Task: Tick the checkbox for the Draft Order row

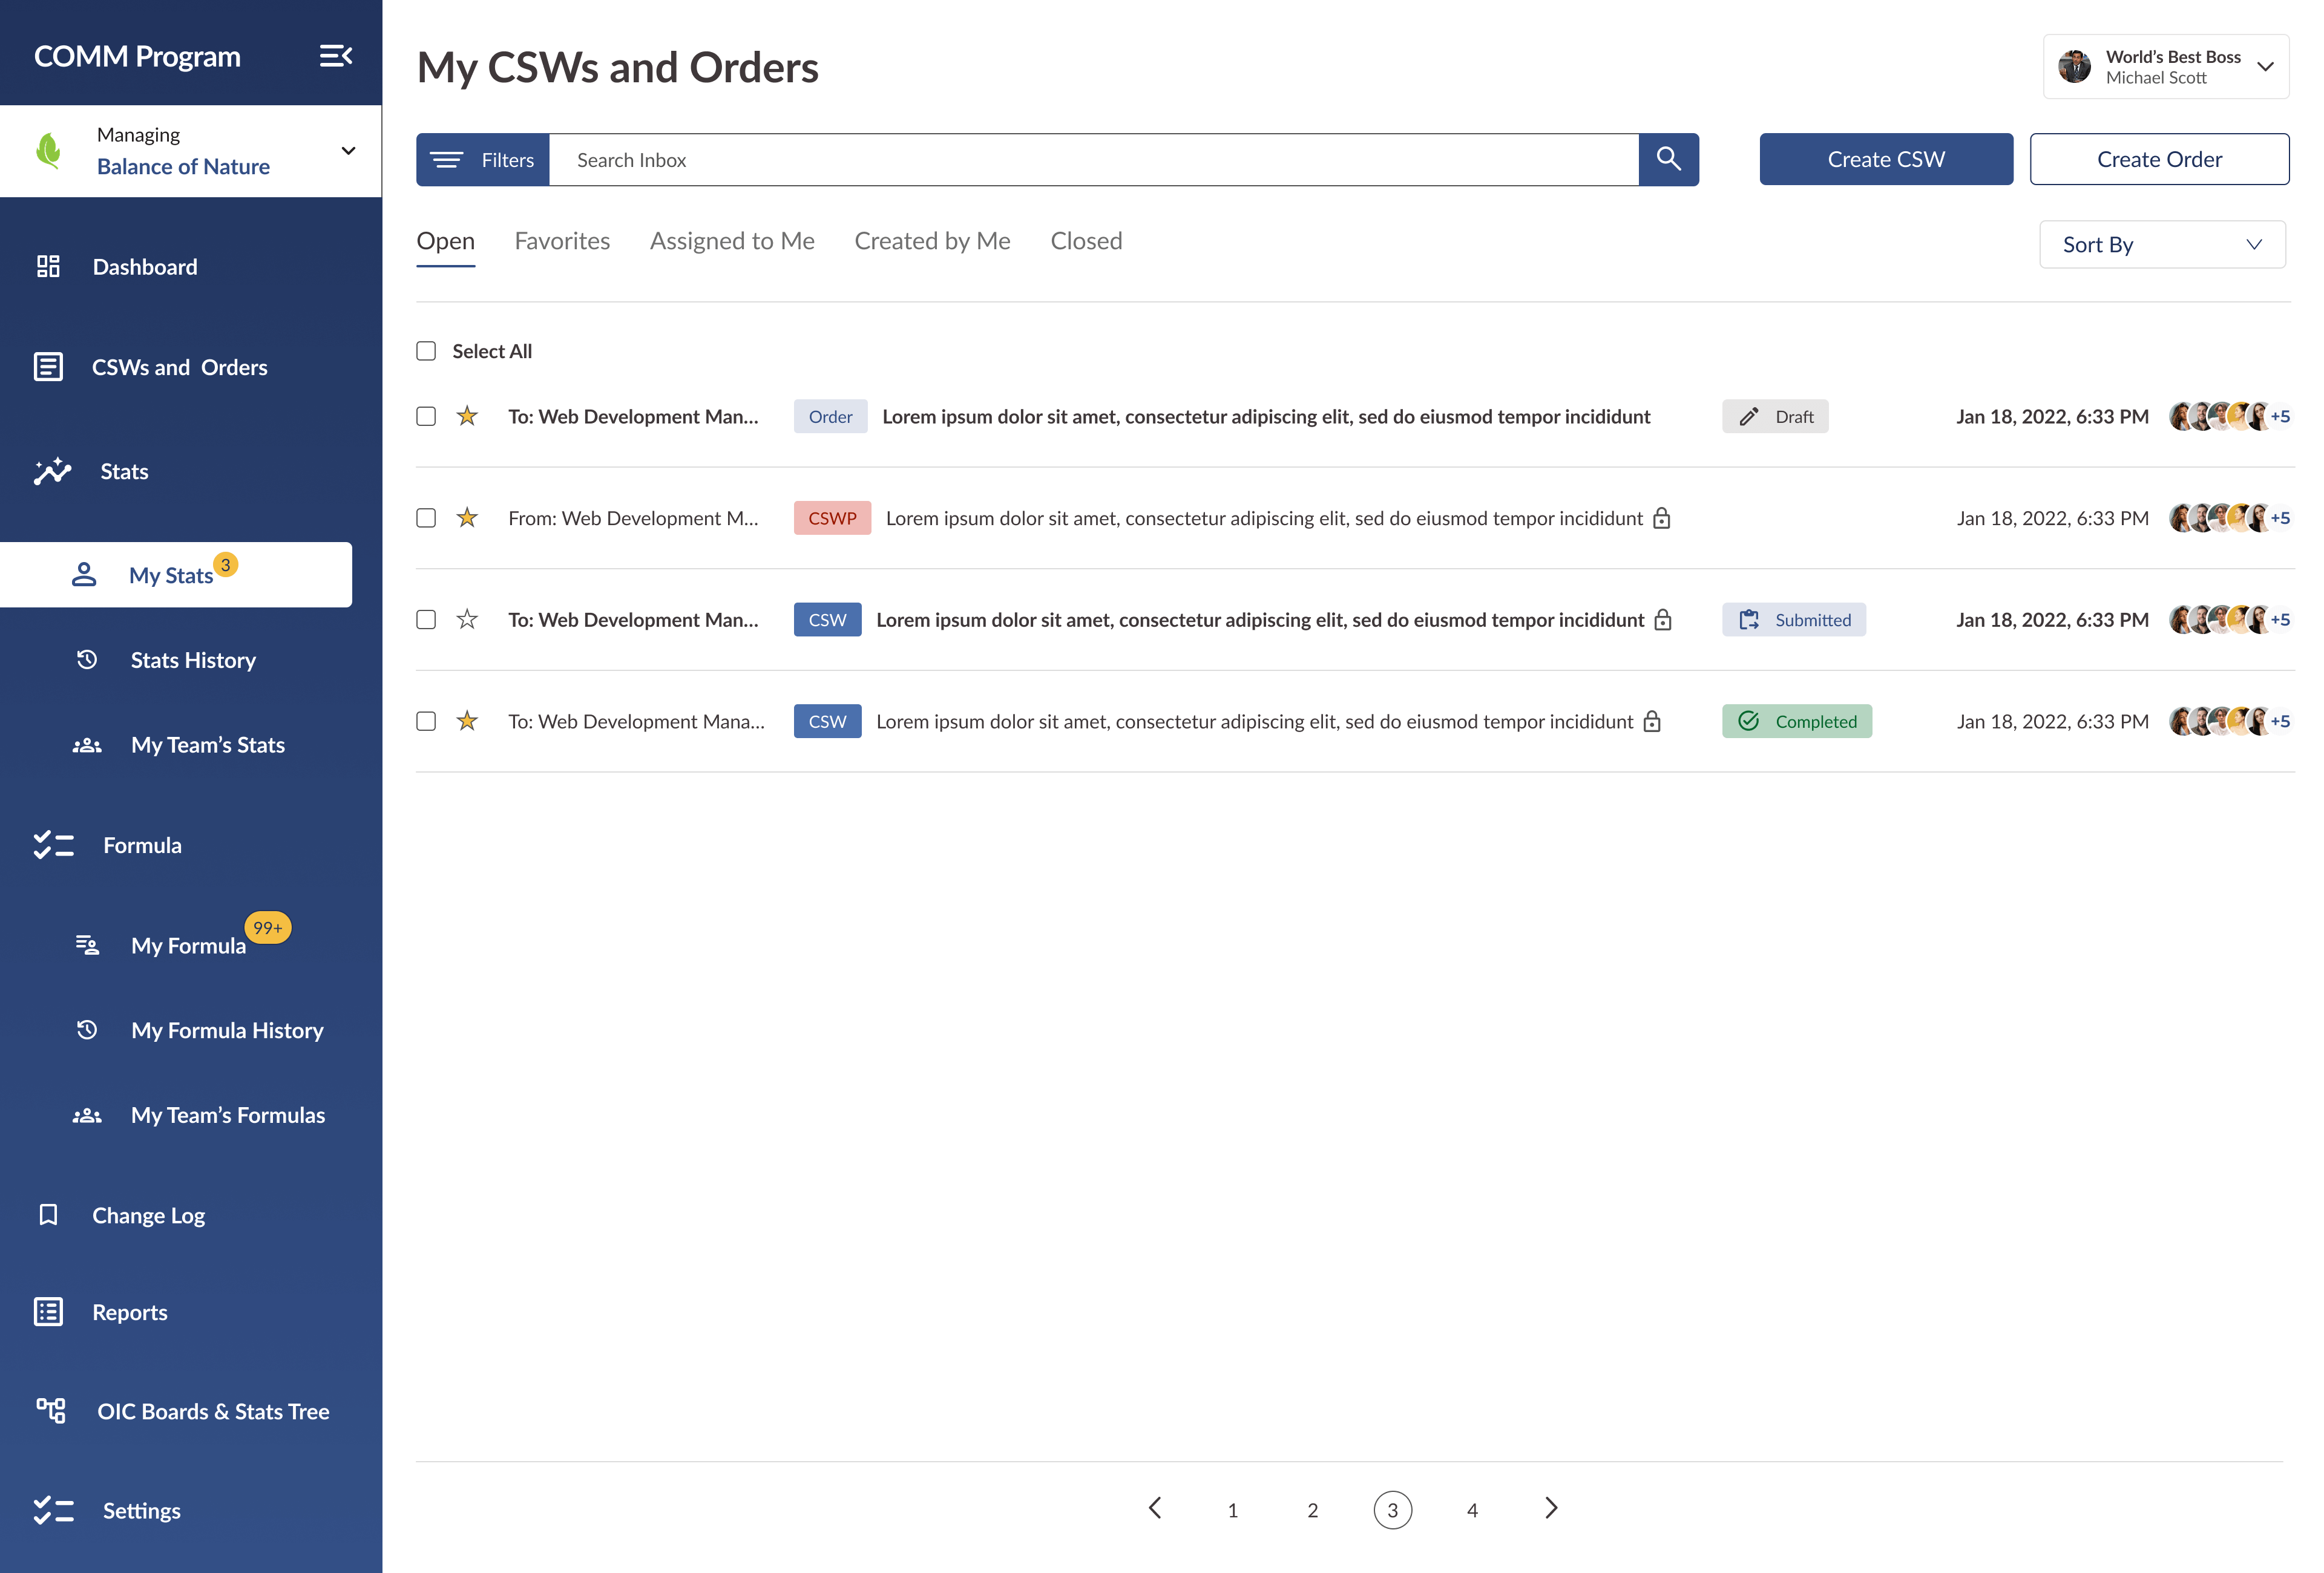Action: click(x=426, y=416)
